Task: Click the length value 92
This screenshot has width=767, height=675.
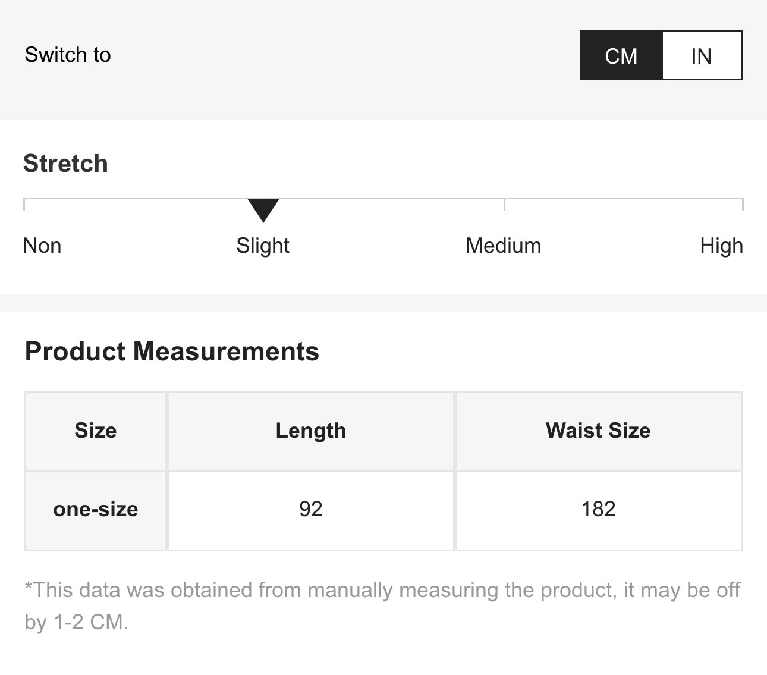Action: coord(310,509)
